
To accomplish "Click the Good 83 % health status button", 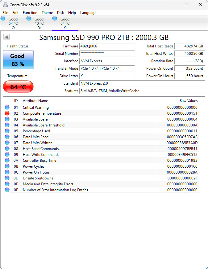I will (18, 60).
